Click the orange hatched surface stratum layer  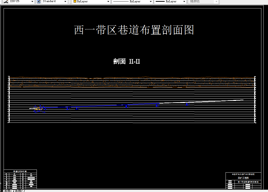click(x=132, y=82)
